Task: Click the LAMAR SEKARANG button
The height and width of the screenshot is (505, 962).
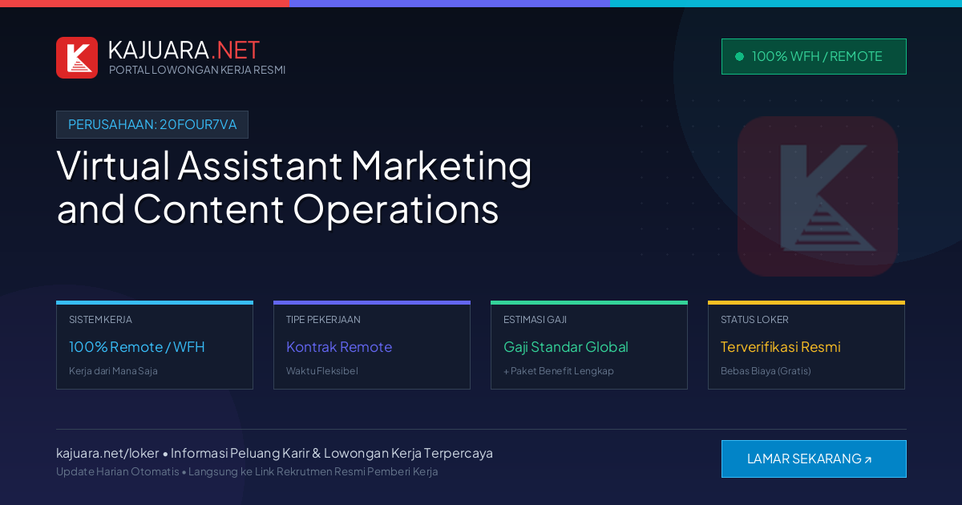Action: (x=814, y=459)
